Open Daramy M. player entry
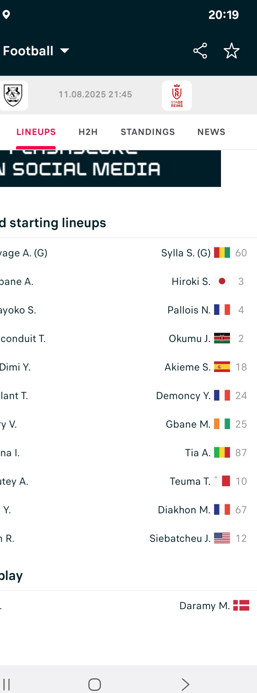This screenshot has height=693, width=257. (x=204, y=606)
